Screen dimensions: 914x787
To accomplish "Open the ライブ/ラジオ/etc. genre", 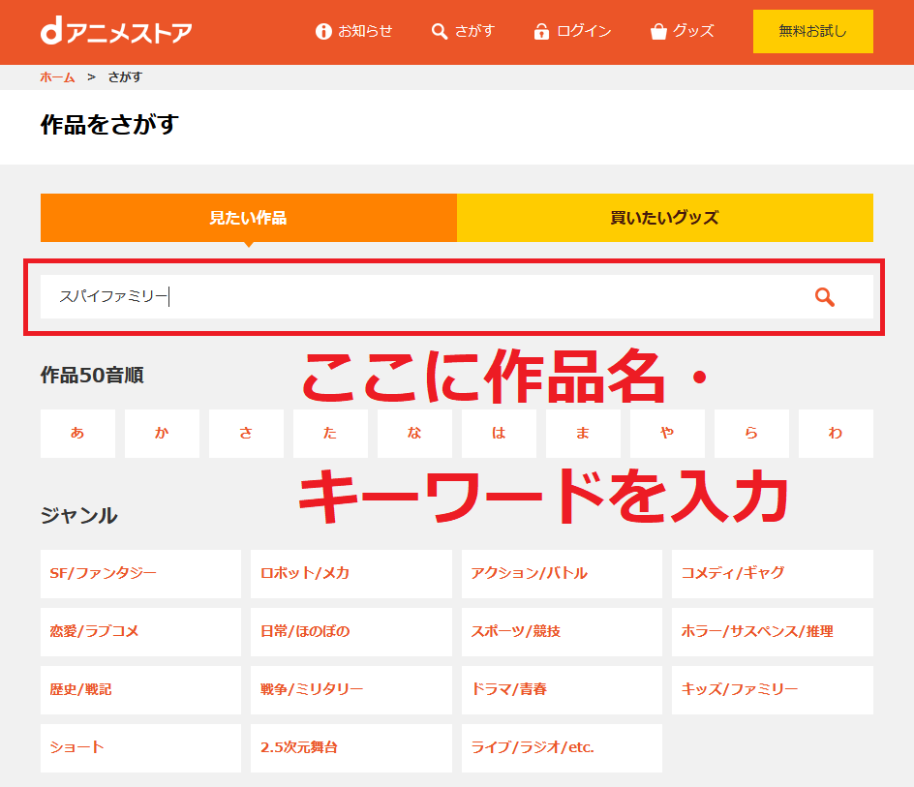I will click(562, 748).
